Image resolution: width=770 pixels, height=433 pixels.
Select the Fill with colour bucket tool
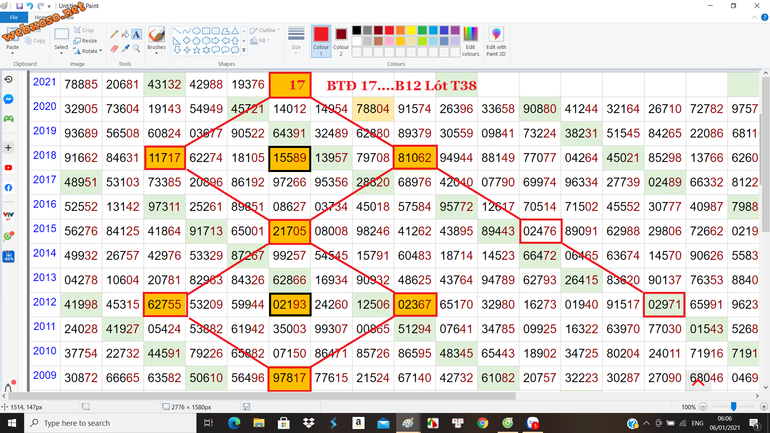[x=125, y=34]
